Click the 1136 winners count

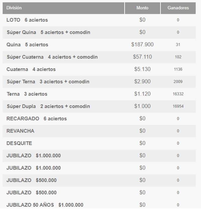coord(178,69)
